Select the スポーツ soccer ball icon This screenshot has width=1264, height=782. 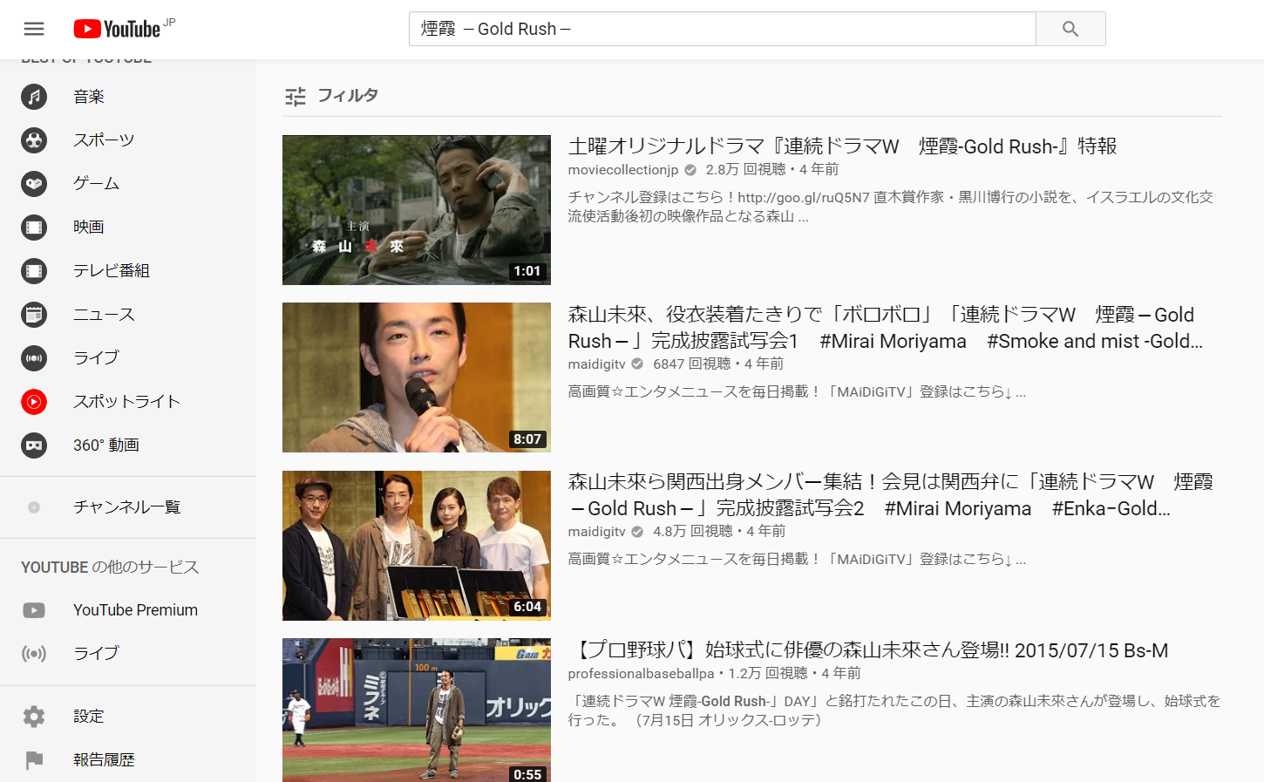(x=34, y=139)
